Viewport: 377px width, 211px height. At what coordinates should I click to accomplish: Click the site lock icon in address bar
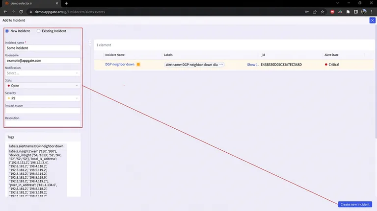tap(31, 12)
